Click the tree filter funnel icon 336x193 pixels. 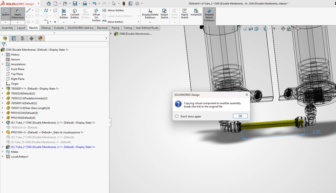coord(3,44)
